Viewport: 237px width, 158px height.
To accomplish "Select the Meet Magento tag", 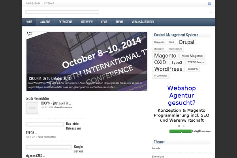I will (x=192, y=56).
